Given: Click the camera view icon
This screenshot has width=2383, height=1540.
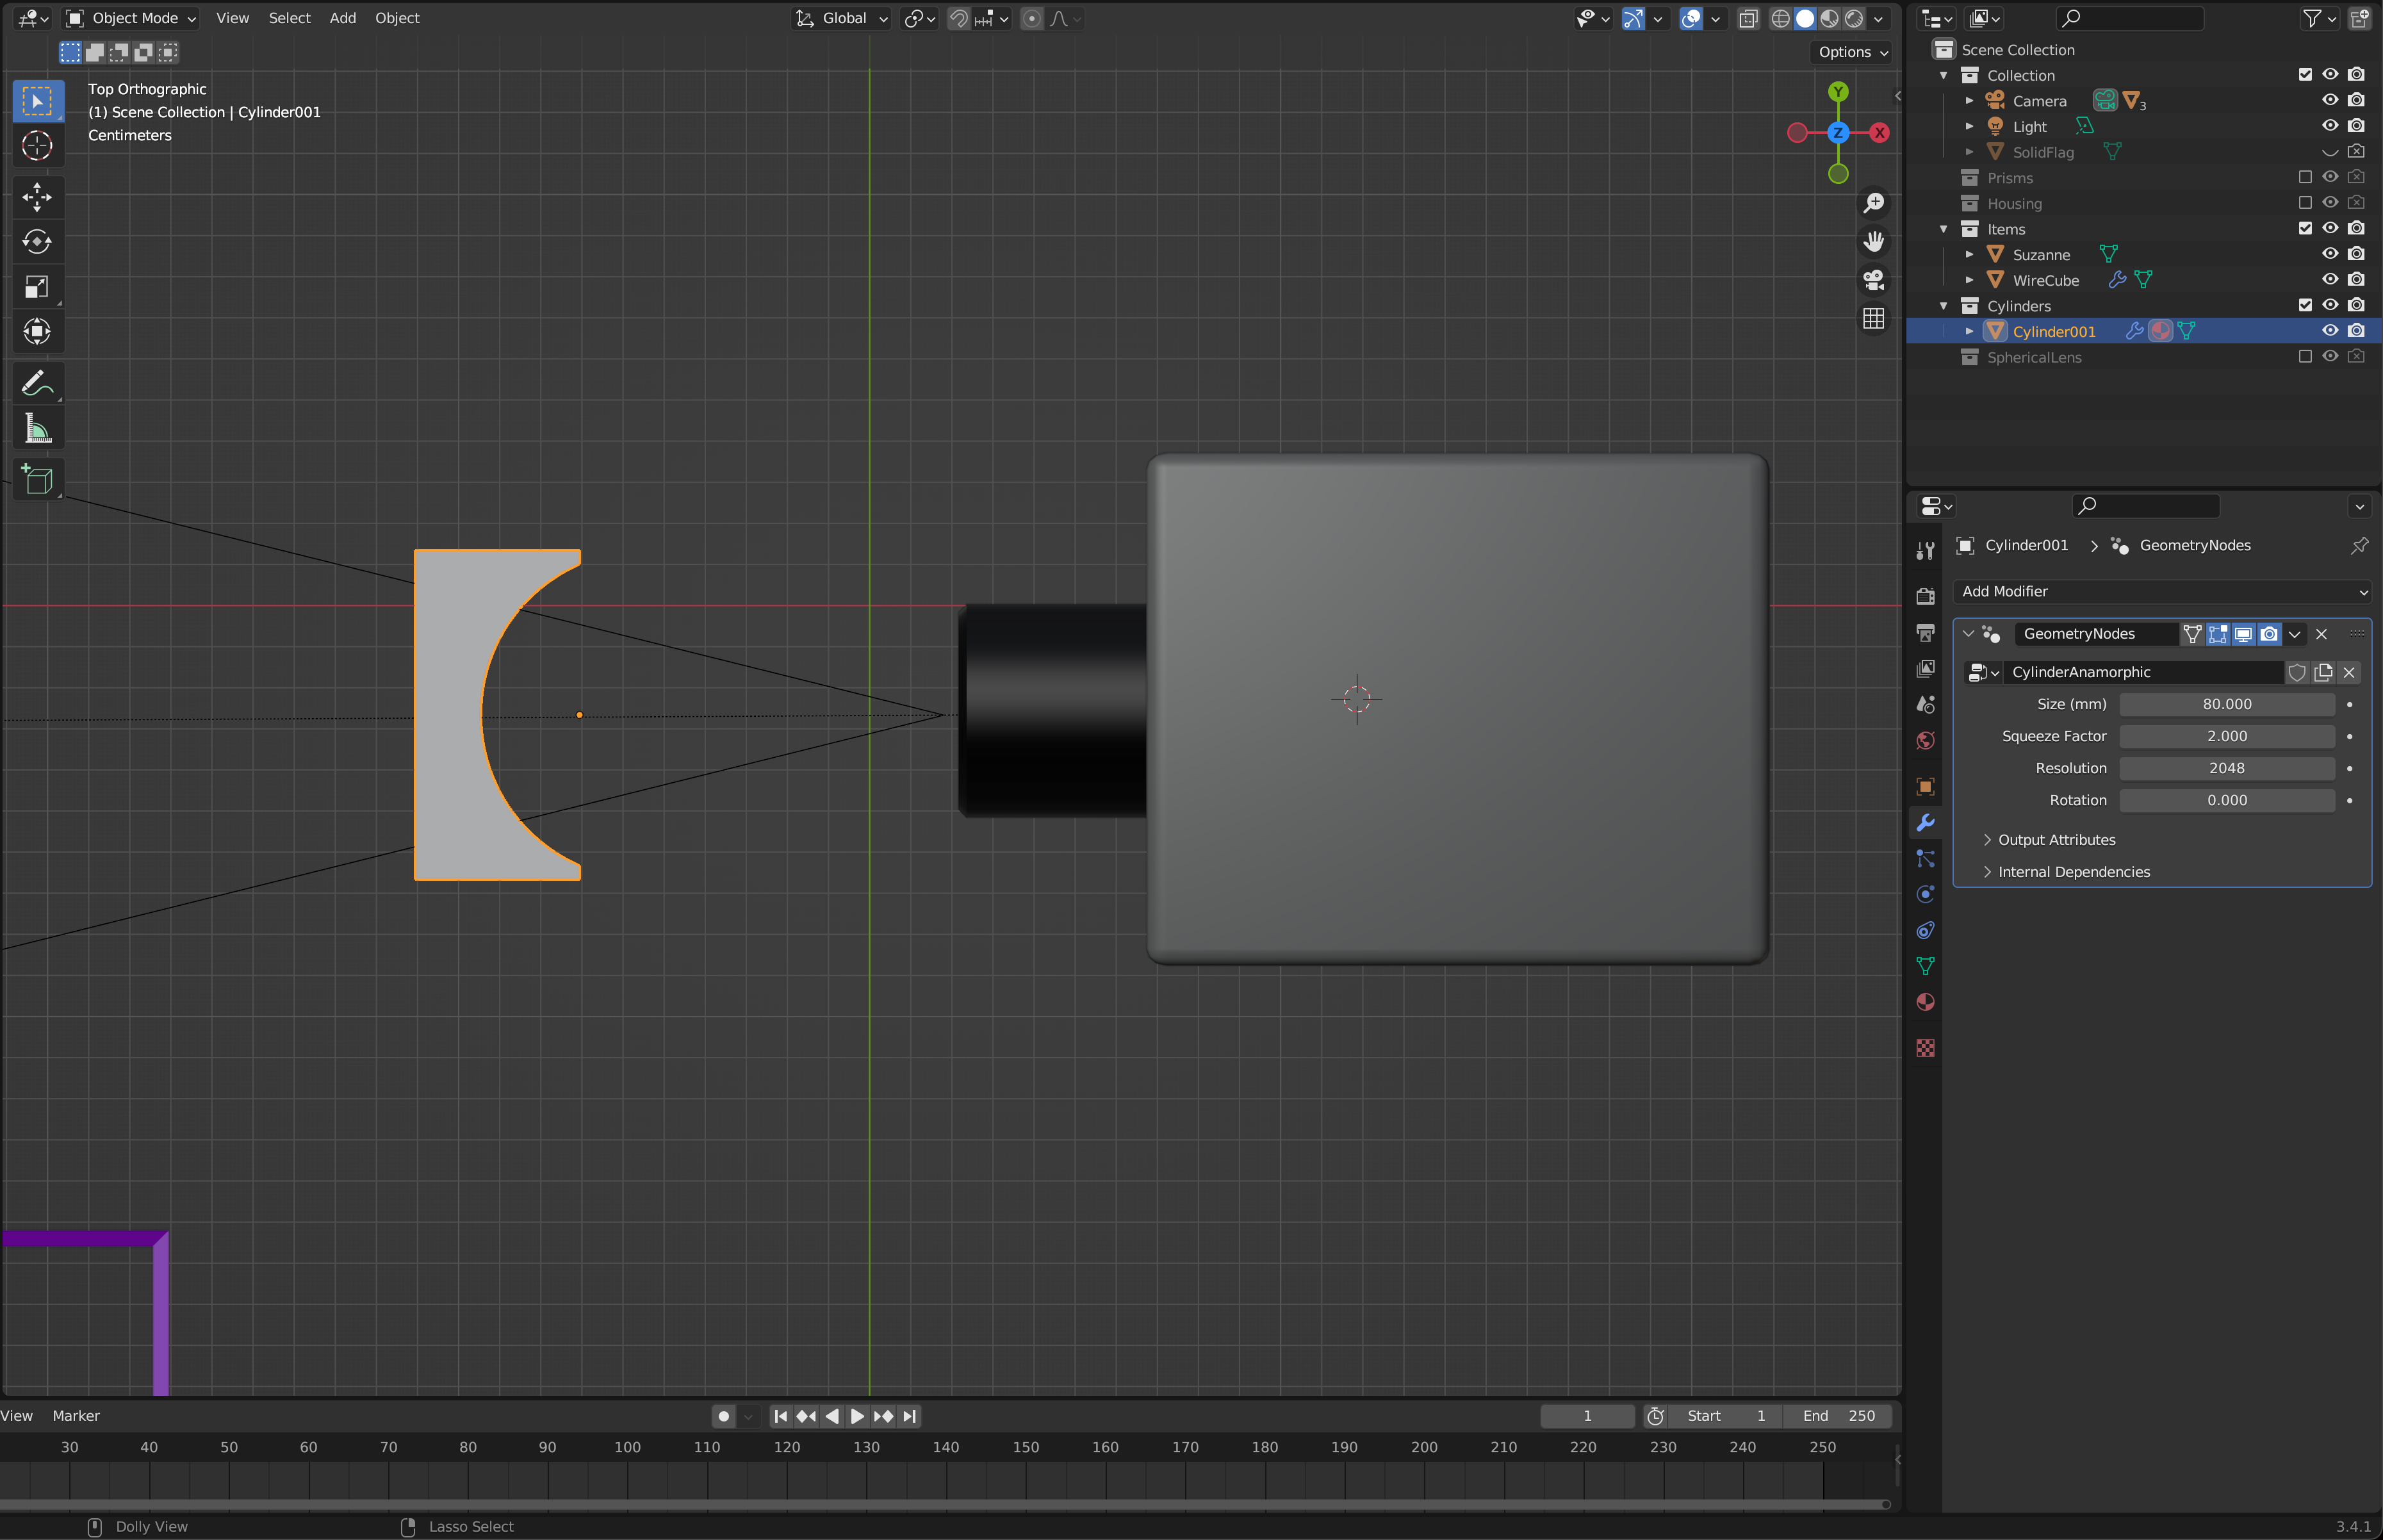Looking at the screenshot, I should pos(1873,280).
